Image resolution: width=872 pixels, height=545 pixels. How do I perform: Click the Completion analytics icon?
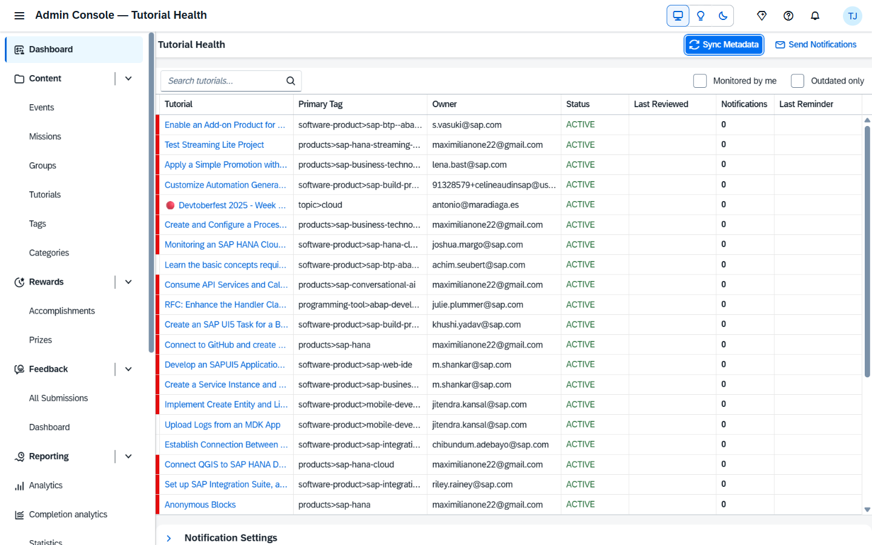[x=19, y=515]
